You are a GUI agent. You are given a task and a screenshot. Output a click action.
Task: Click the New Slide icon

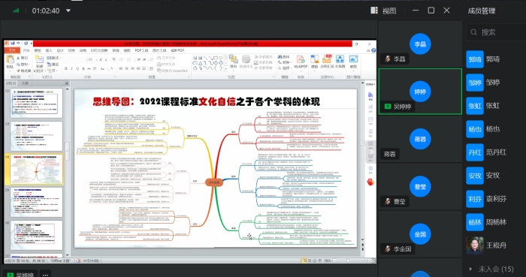tap(39, 63)
